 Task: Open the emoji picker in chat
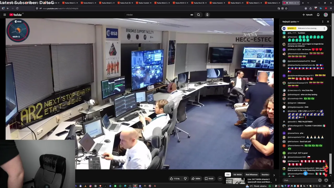[x=320, y=180]
